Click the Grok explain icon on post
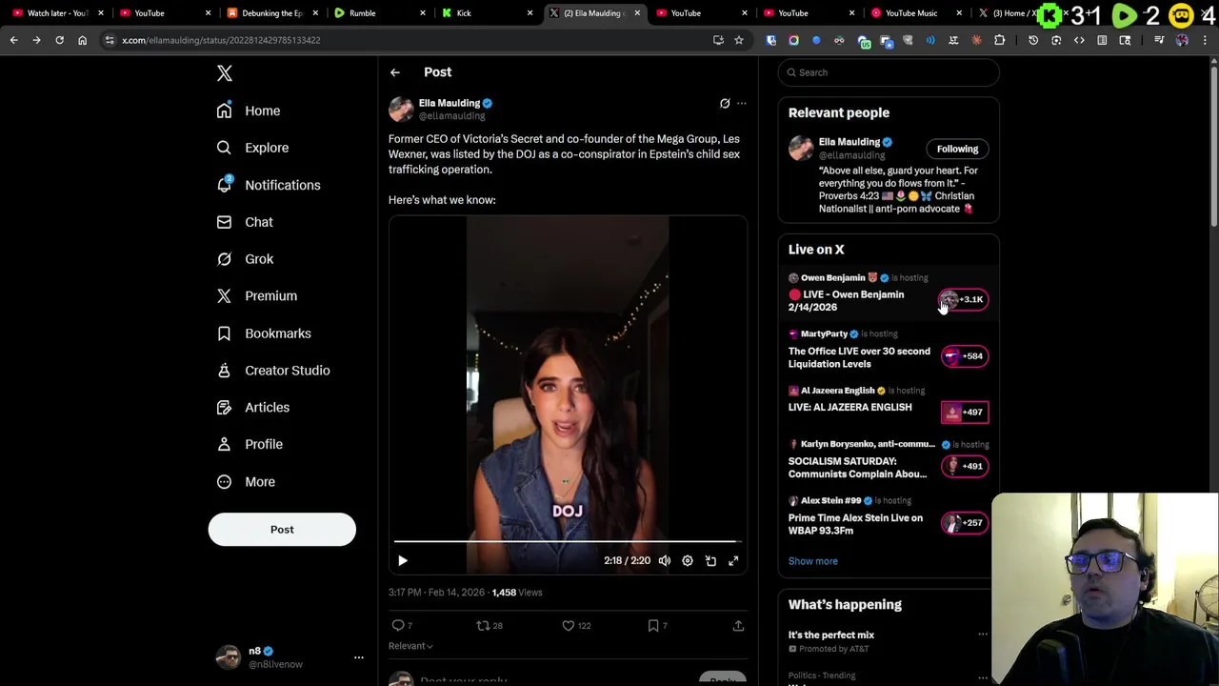The height and width of the screenshot is (686, 1219). click(725, 103)
